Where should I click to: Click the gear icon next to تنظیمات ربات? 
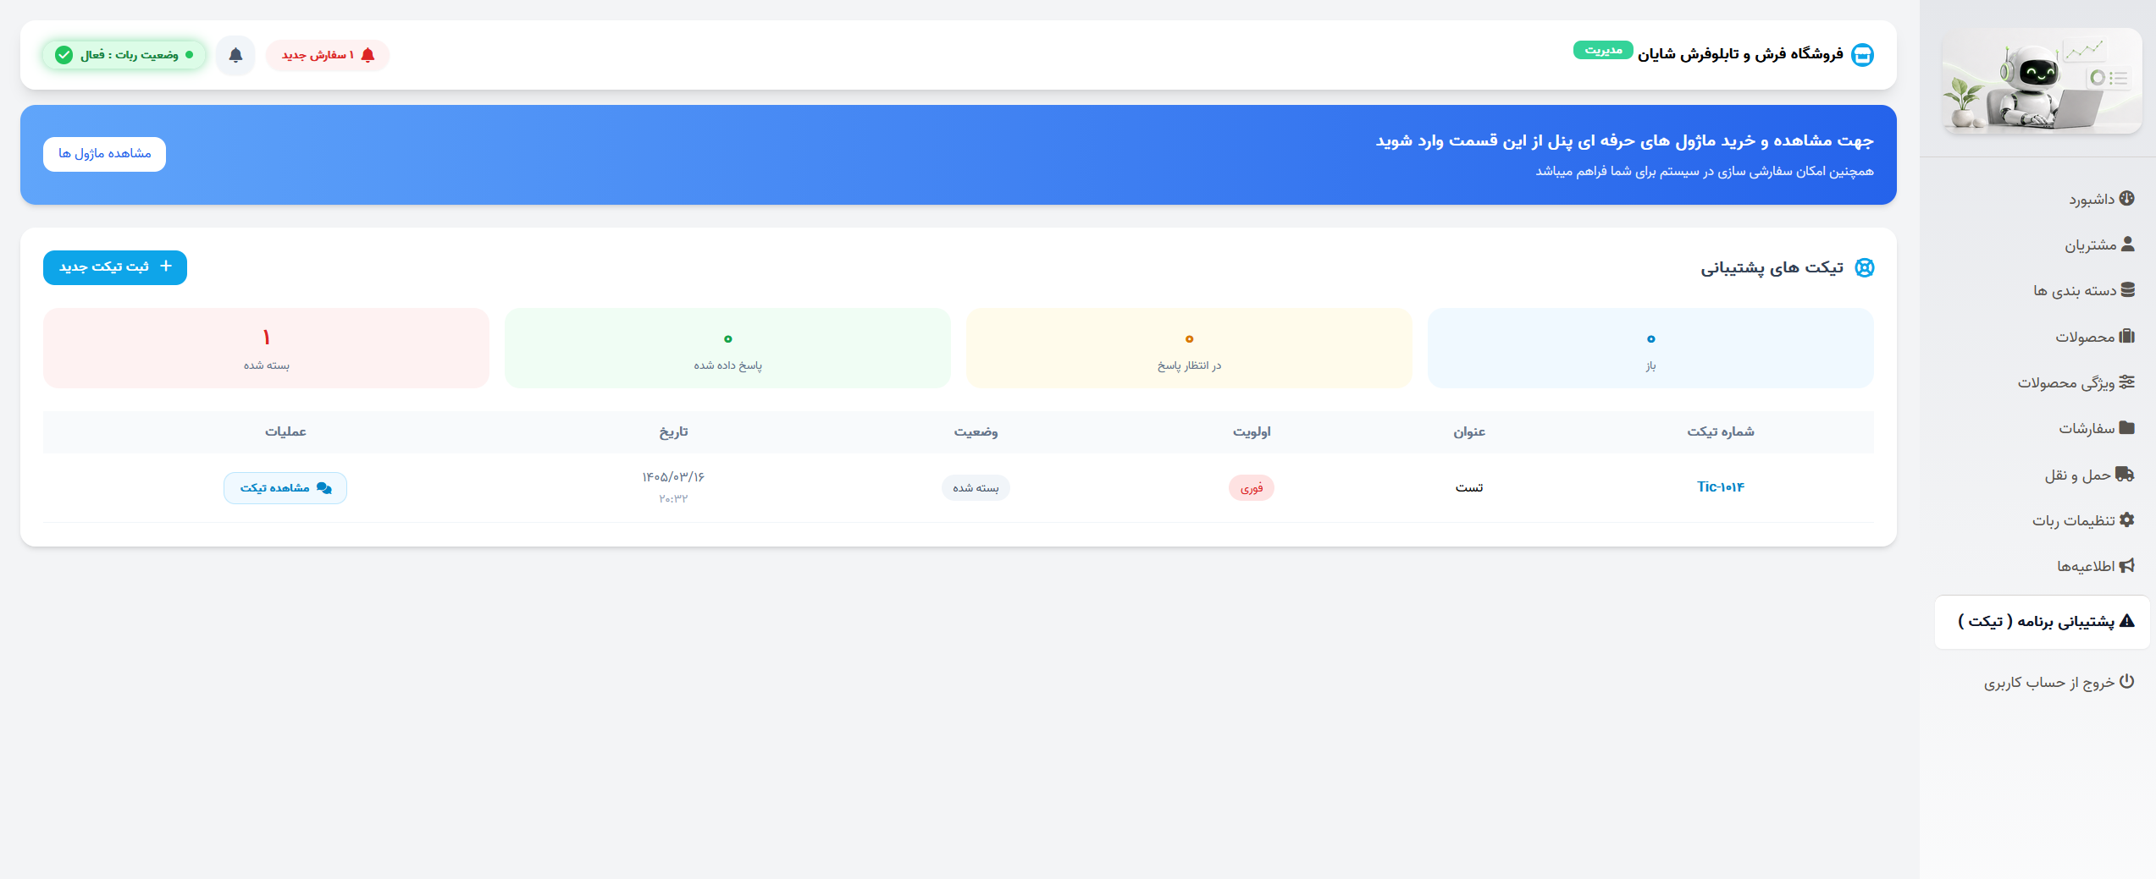2127,520
